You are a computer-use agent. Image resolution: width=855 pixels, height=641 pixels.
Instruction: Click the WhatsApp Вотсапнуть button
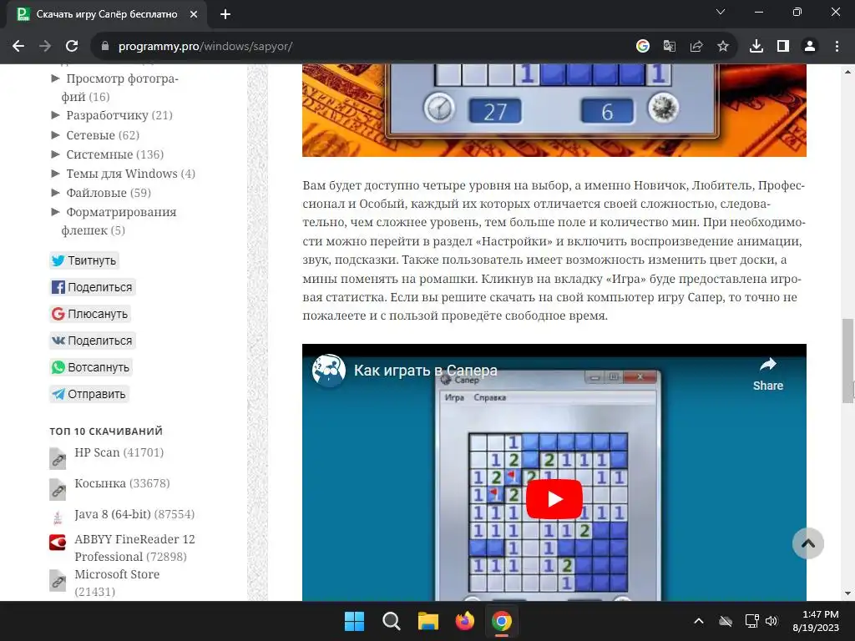(x=90, y=367)
